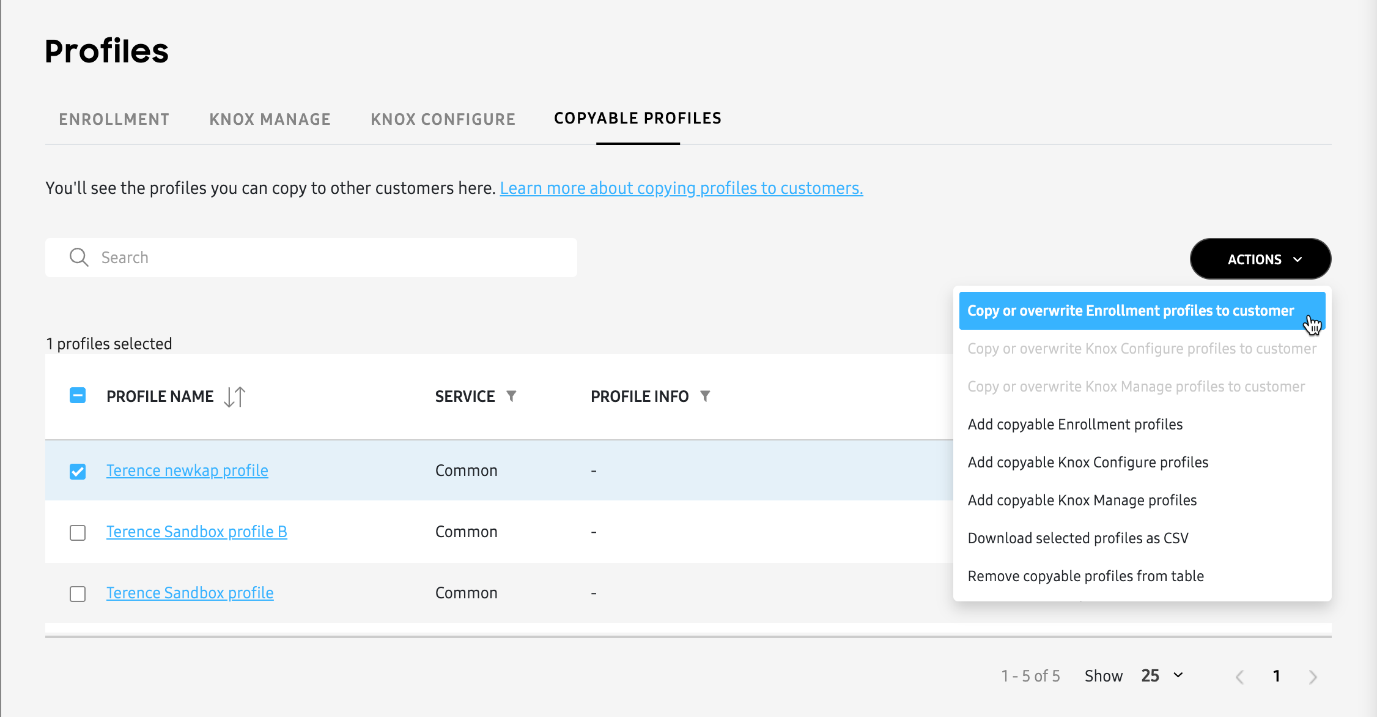Choose Copy or overwrite Enrollment profiles to customer
1377x717 pixels.
(1142, 311)
